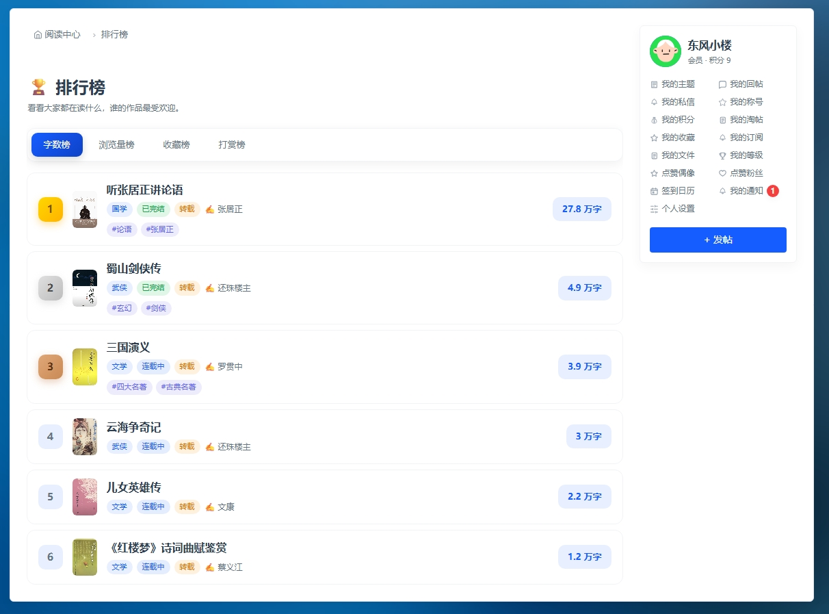
Task: Click the #张居正 tag
Action: click(x=160, y=229)
